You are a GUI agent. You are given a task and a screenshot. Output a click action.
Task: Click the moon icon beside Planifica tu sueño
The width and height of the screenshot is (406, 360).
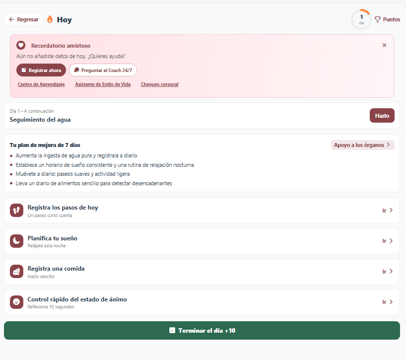click(15, 241)
